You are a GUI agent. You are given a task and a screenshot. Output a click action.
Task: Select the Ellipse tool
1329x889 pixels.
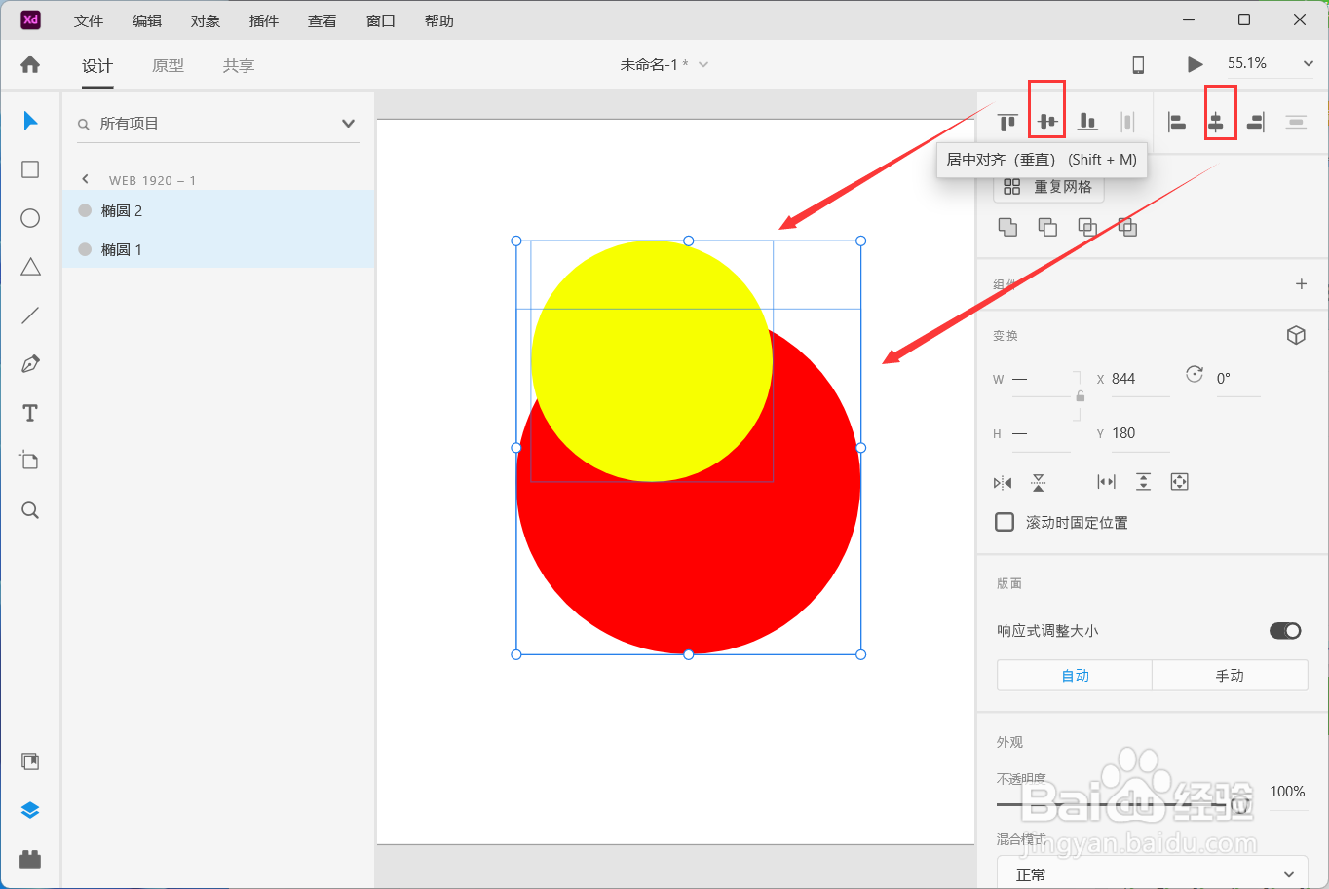tap(30, 218)
